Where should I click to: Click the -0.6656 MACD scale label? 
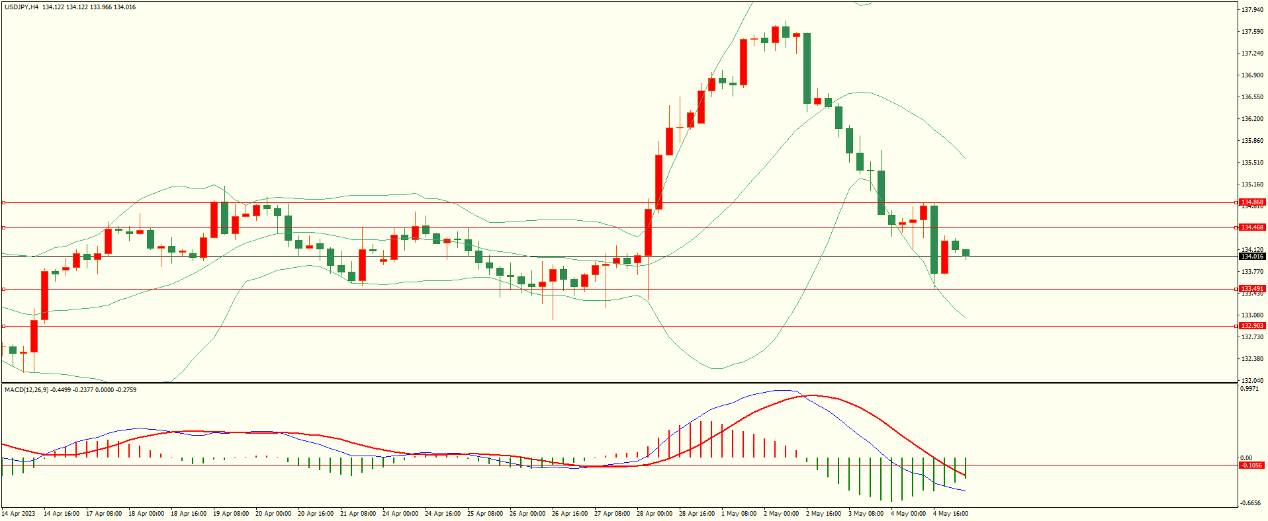click(1250, 503)
